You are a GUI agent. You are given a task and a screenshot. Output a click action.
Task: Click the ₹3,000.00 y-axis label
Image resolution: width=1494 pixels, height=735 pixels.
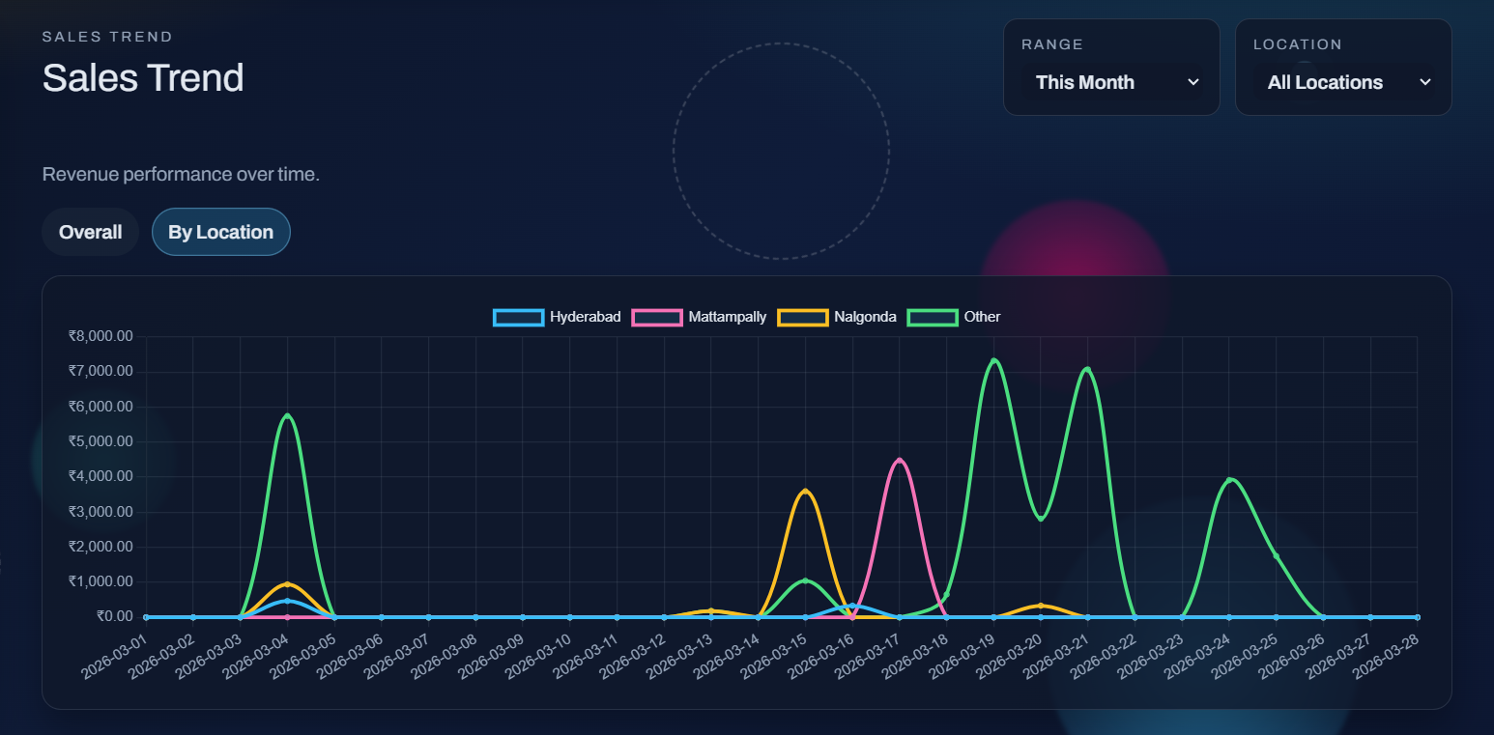(101, 512)
